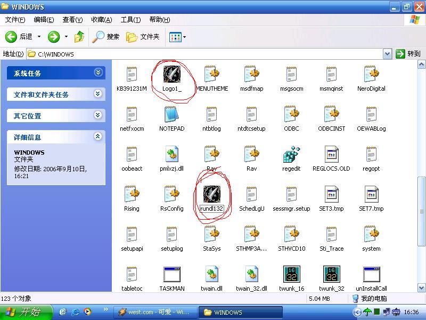Open the 工具(T) menu

click(x=130, y=20)
